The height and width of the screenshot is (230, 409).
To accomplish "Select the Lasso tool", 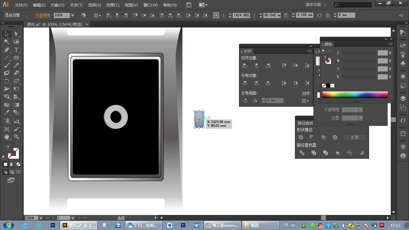I will click(x=16, y=42).
